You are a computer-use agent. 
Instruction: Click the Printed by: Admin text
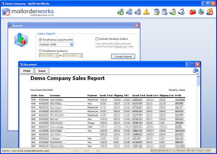tap(177, 90)
